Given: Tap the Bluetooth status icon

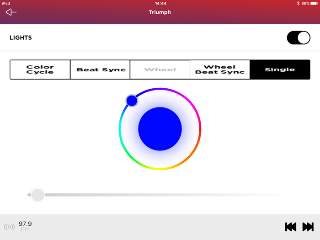Looking at the screenshot, I should pyautogui.click(x=298, y=3).
